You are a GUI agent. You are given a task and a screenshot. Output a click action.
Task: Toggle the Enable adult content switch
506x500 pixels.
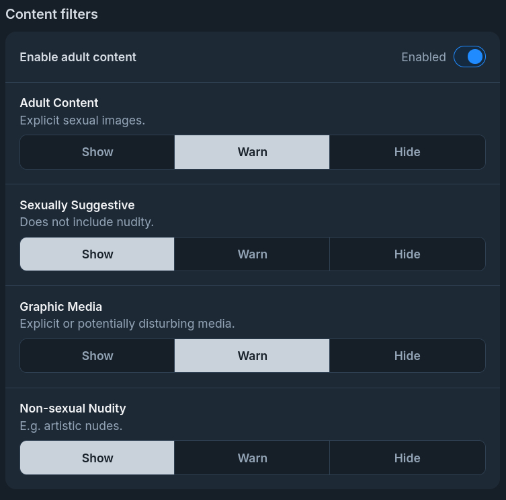tap(469, 57)
